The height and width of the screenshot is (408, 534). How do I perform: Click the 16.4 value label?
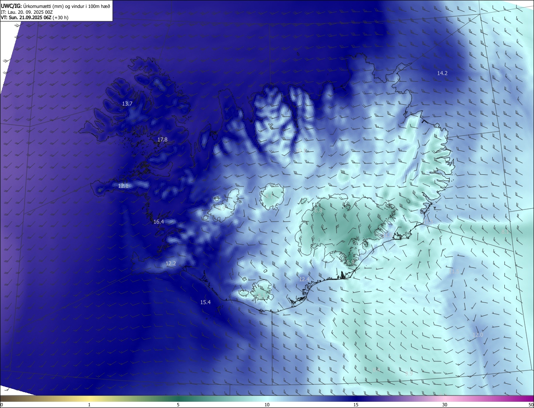[159, 222]
